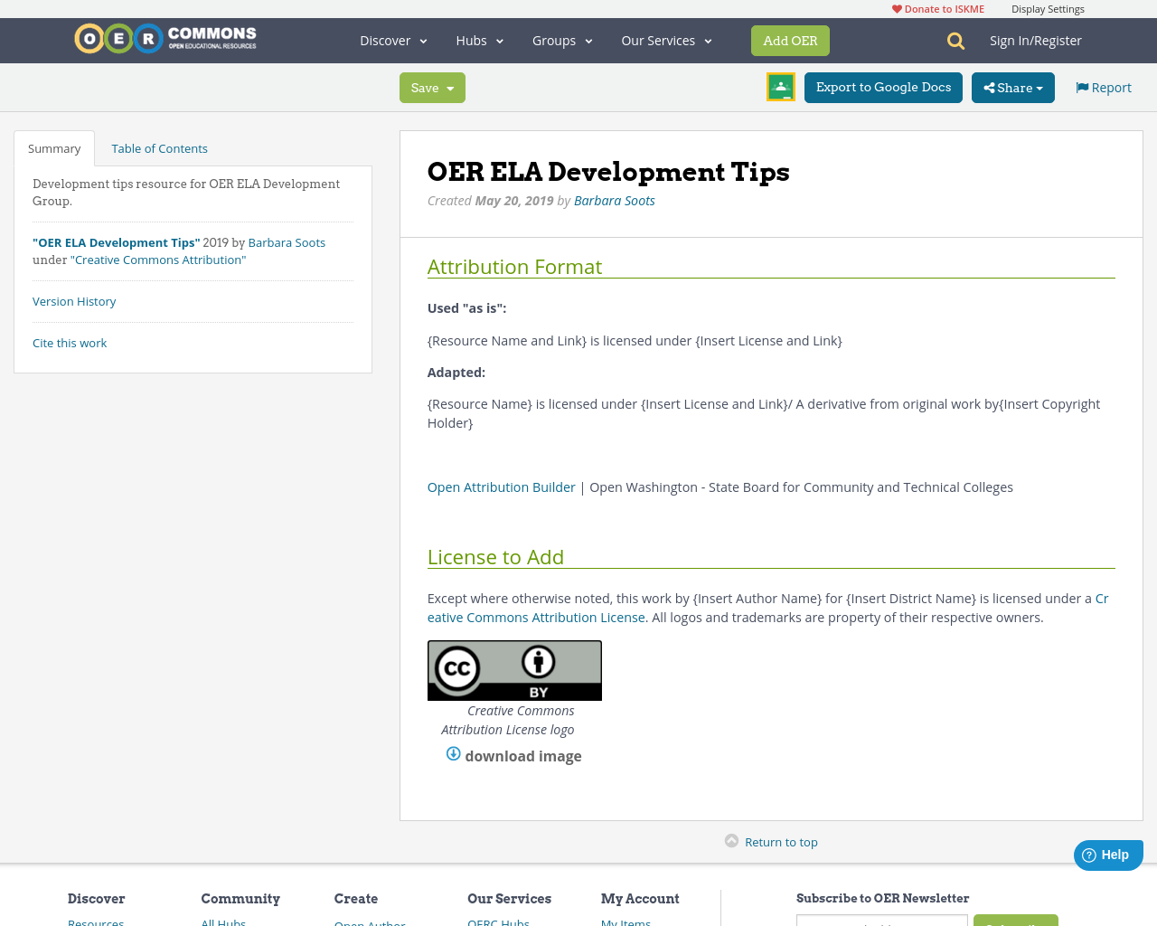
Task: Click Sign In/Register
Action: 1036,41
